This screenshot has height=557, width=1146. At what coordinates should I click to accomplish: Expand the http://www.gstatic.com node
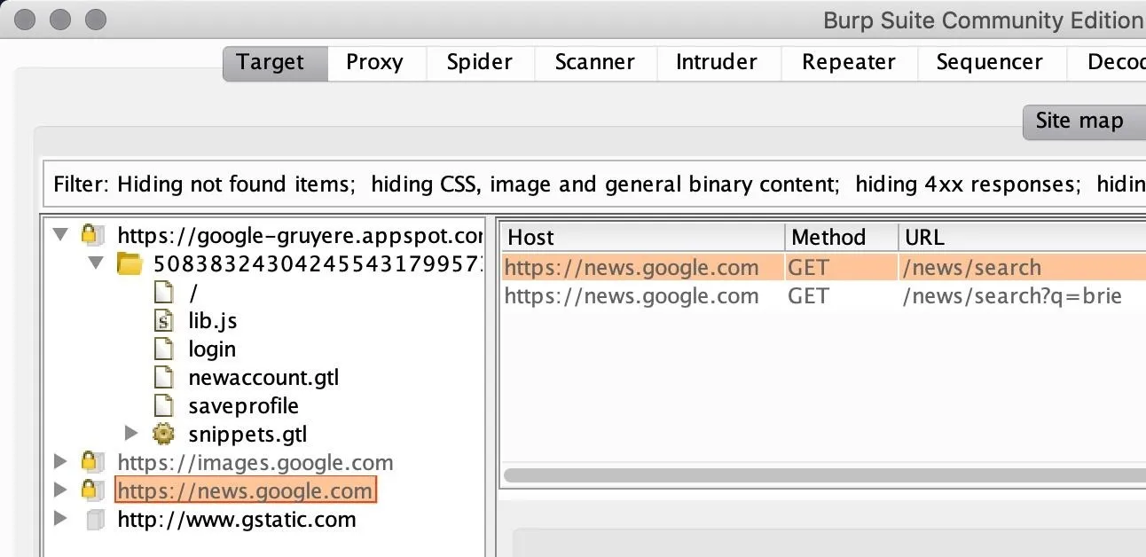pyautogui.click(x=60, y=519)
